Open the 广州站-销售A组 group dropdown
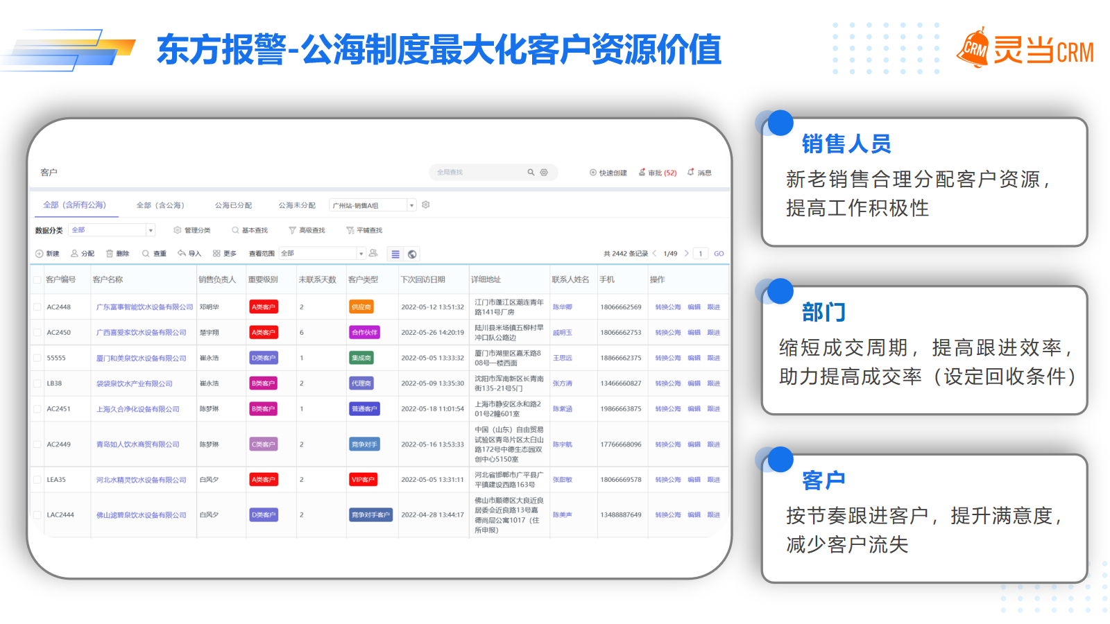1110x624 pixels. click(x=411, y=205)
